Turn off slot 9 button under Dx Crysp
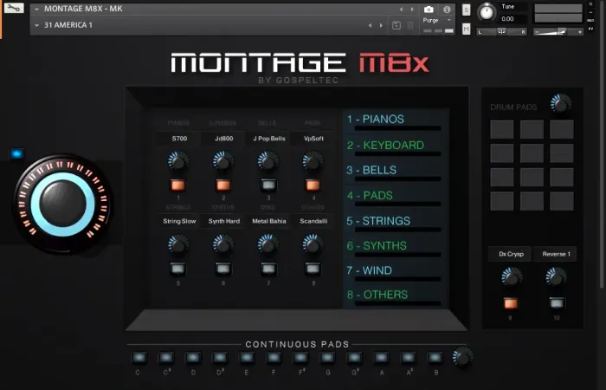Screen dimensions: 606x390 511,303
